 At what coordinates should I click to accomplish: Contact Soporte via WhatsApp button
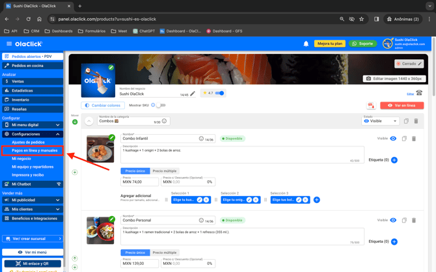click(362, 44)
